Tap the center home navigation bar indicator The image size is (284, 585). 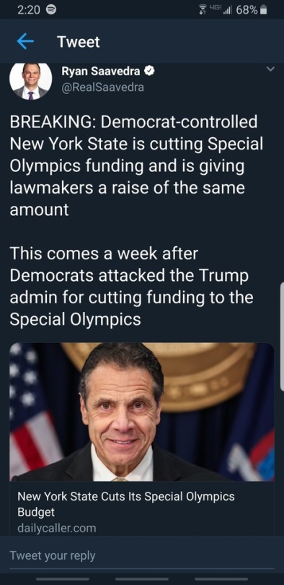tap(142, 579)
